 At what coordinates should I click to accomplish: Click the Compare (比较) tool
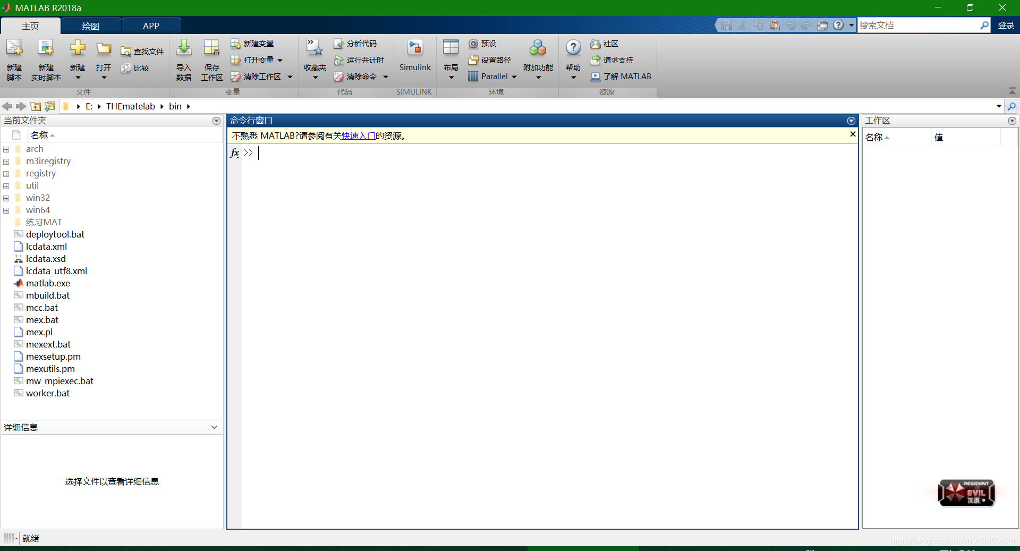[x=135, y=68]
